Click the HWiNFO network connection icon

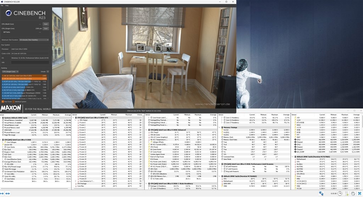pyautogui.click(x=321, y=193)
